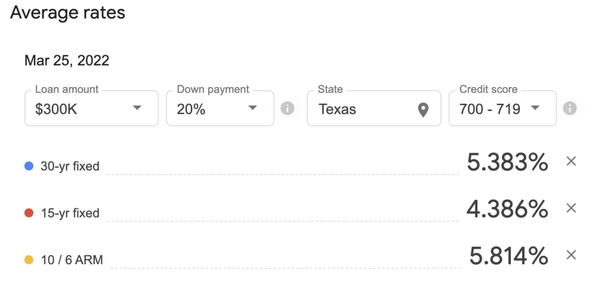Select the 30-yr fixed label
Screen dimensions: 611x285
pos(70,166)
